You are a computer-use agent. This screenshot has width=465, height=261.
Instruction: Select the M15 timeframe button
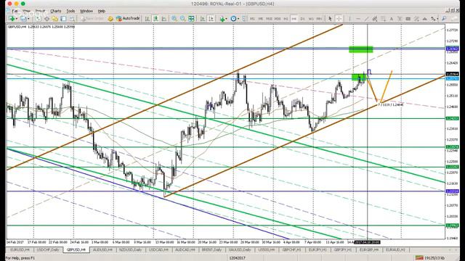pyautogui.click(x=269, y=19)
